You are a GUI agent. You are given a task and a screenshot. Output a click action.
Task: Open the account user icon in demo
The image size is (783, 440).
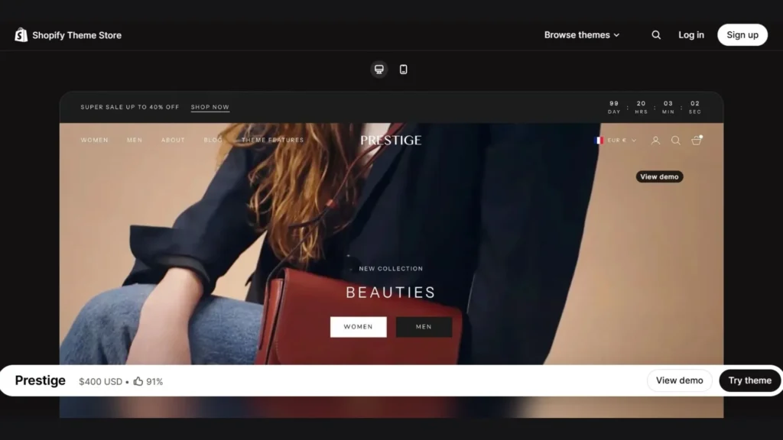(x=655, y=141)
